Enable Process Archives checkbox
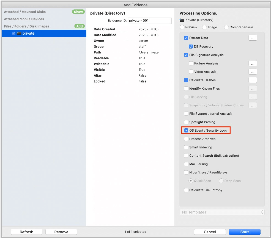This screenshot has height=238, width=271. coord(186,139)
